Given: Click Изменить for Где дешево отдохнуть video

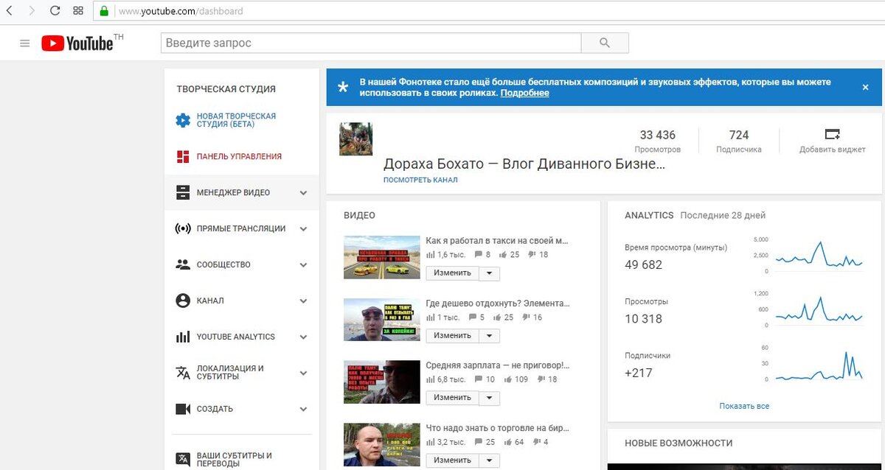Looking at the screenshot, I should click(452, 336).
